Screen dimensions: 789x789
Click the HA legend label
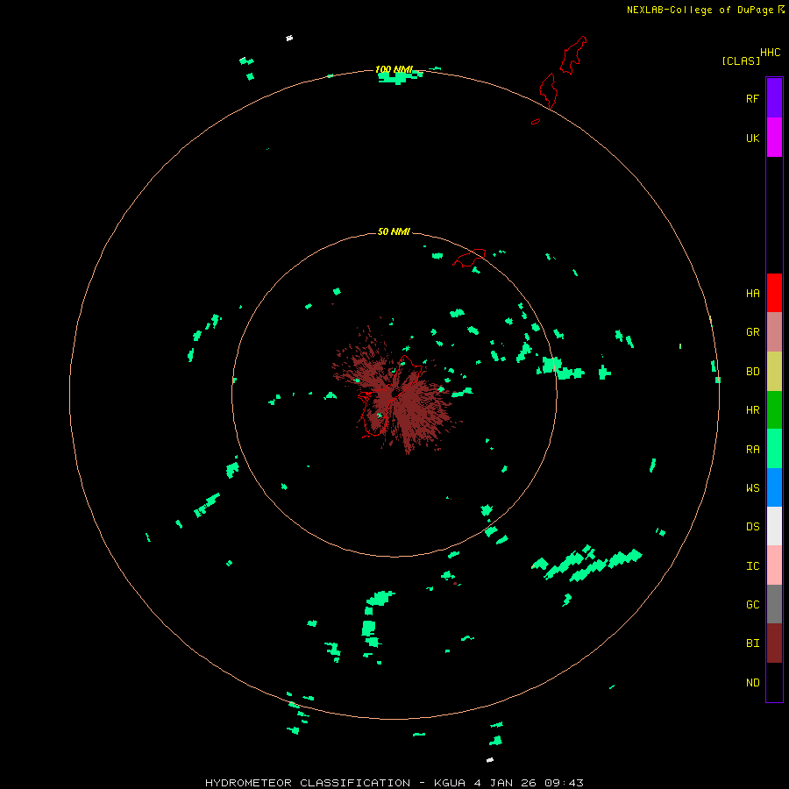752,294
